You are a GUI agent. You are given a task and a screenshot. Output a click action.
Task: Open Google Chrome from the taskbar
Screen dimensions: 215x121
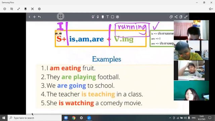click(74, 118)
